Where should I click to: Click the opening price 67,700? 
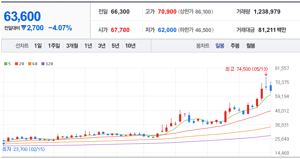pos(120,30)
